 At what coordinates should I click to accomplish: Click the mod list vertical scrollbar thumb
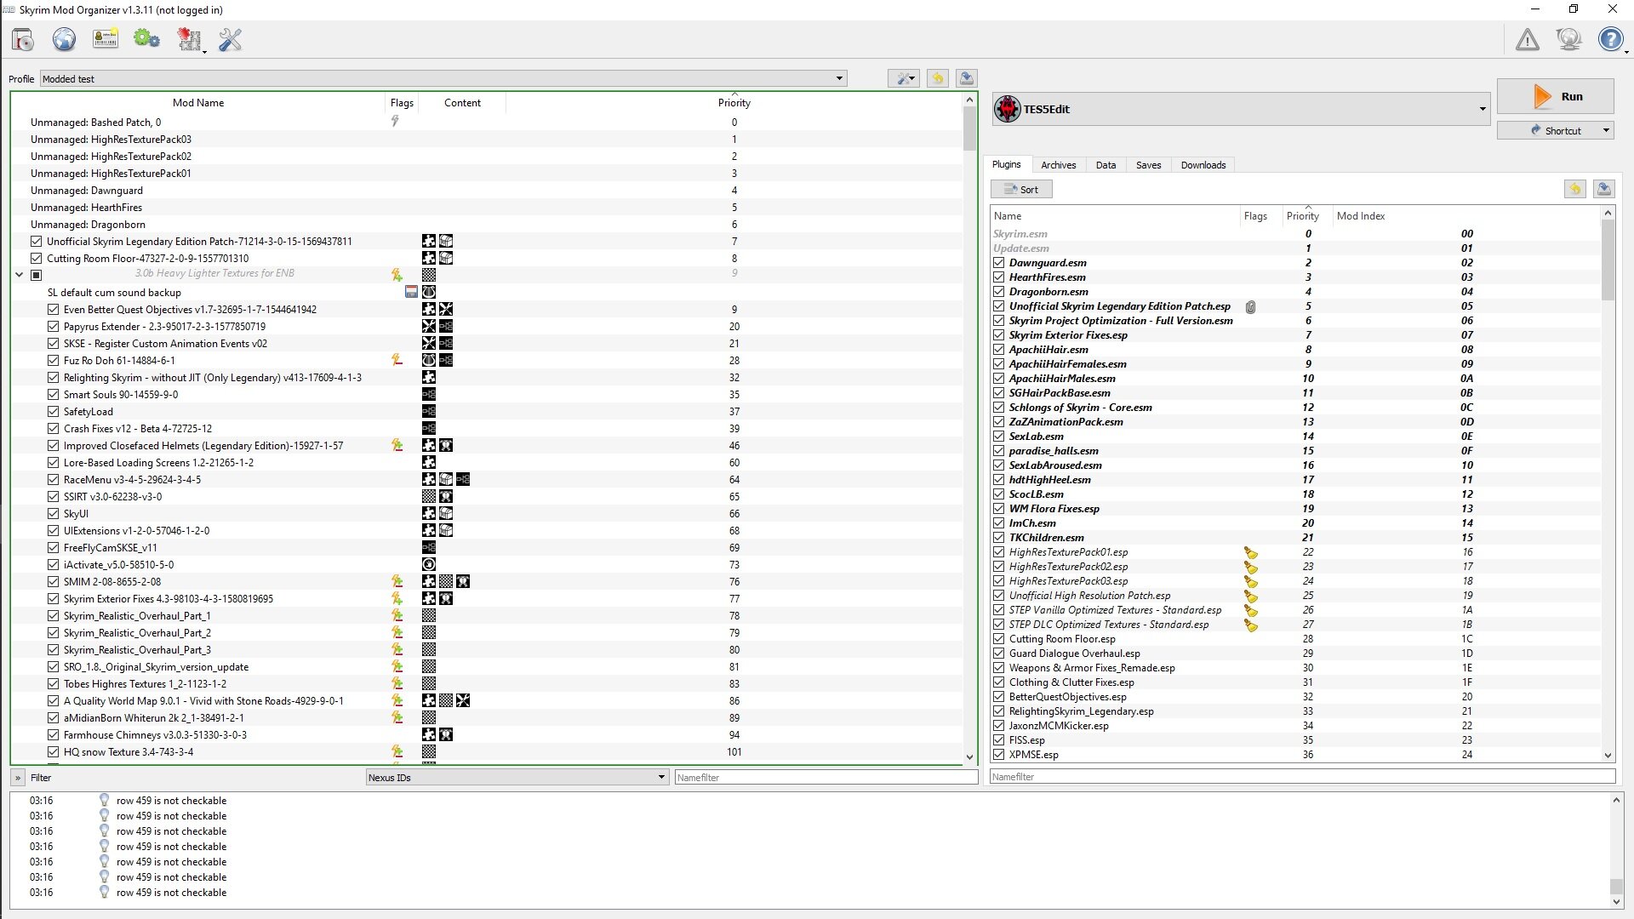click(969, 129)
